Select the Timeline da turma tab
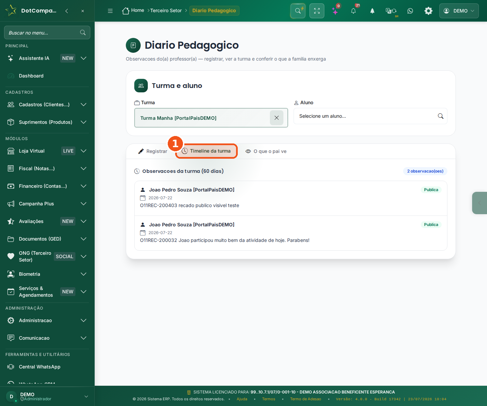Screen dimensions: 487x406 [206, 151]
